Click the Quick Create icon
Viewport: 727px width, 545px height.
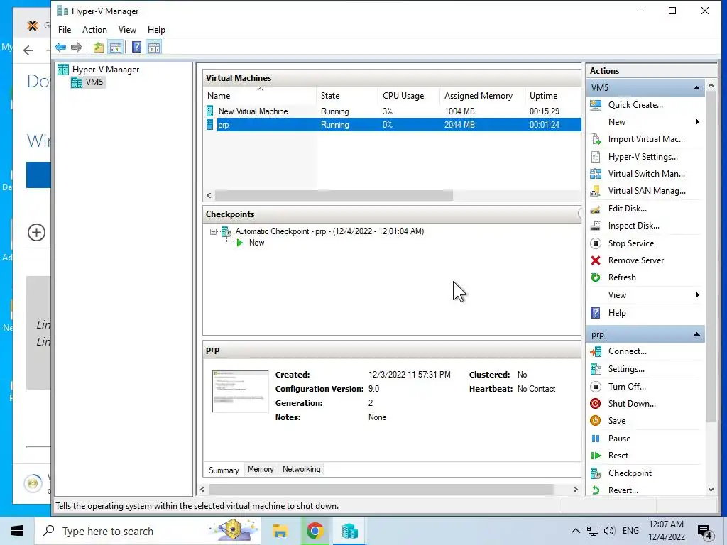click(x=596, y=105)
